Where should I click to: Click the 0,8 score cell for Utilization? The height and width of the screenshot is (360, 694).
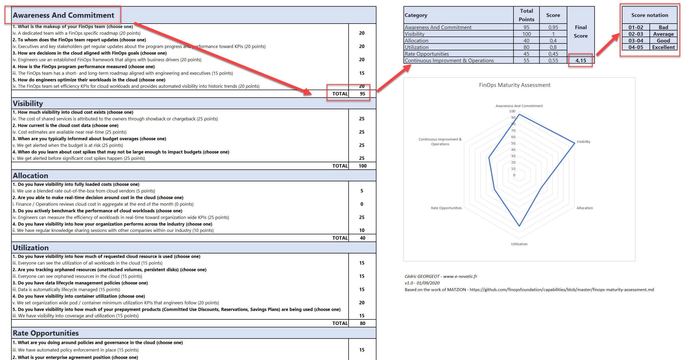point(553,47)
